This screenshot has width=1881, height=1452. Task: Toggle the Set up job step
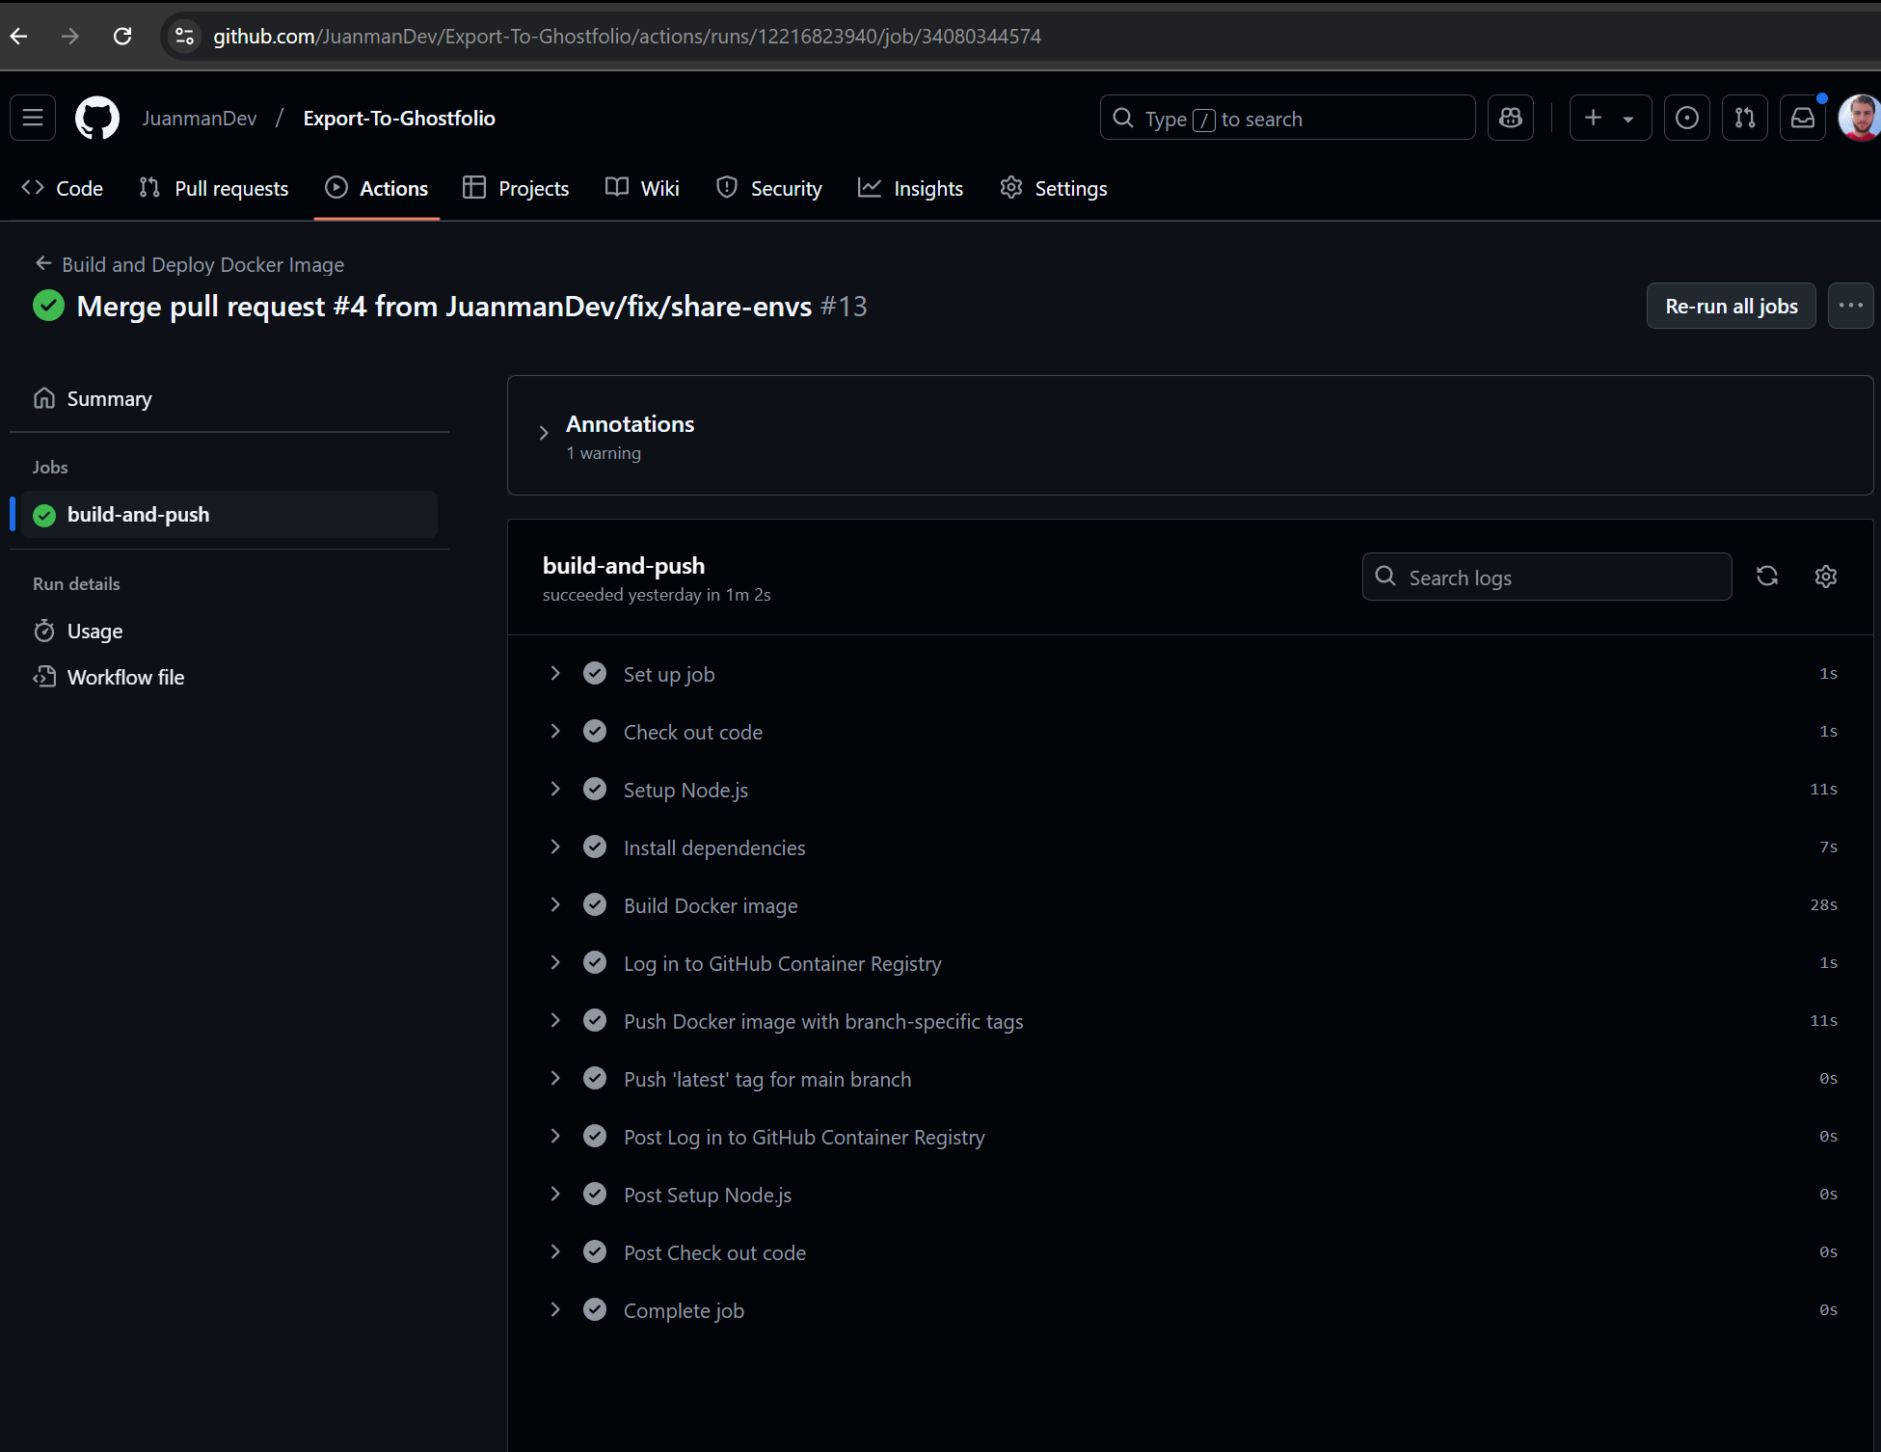point(555,673)
